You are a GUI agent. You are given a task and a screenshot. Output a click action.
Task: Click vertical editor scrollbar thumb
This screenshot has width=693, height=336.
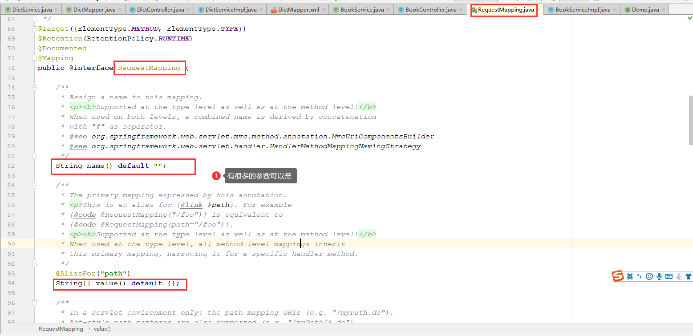tap(691, 120)
